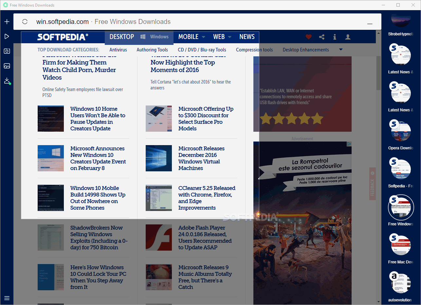Image resolution: width=421 pixels, height=305 pixels.
Task: Switch to the StrobeHypnoti tab bubble
Action: pyautogui.click(x=401, y=22)
